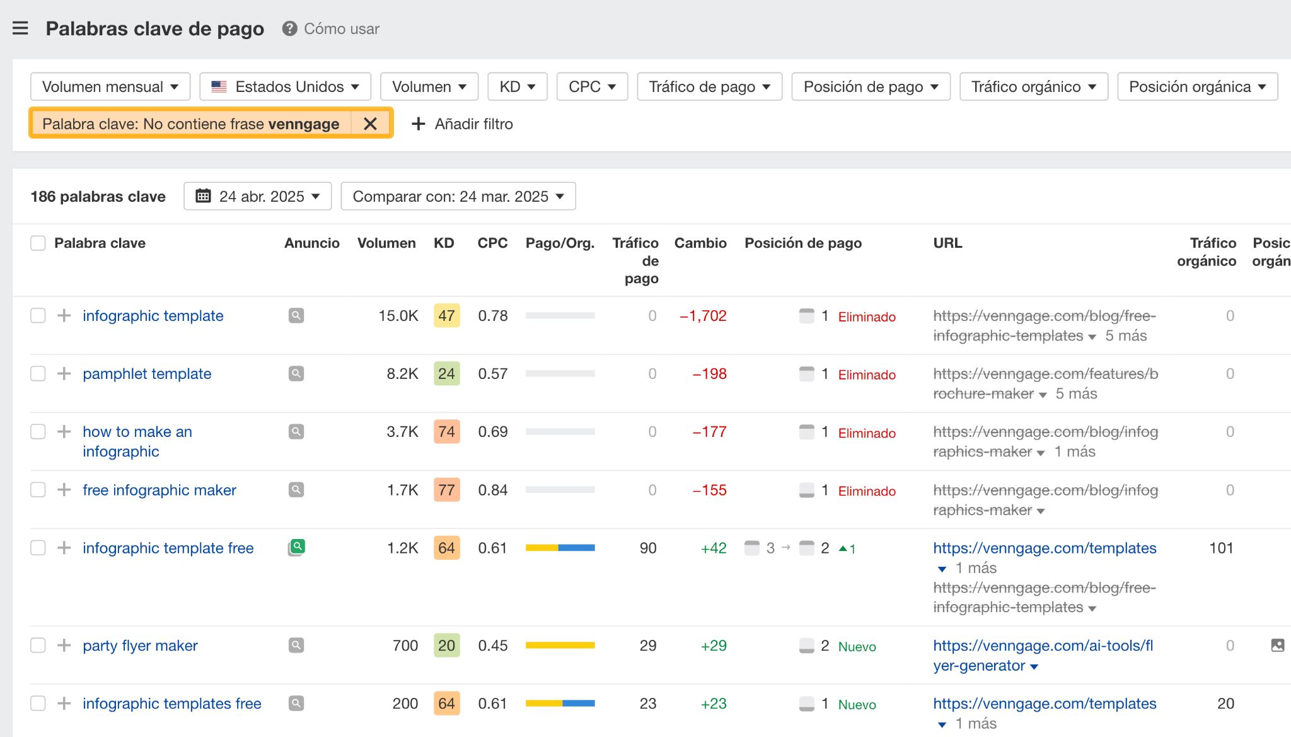
Task: Check the infographic template row checkbox
Action: (x=38, y=315)
